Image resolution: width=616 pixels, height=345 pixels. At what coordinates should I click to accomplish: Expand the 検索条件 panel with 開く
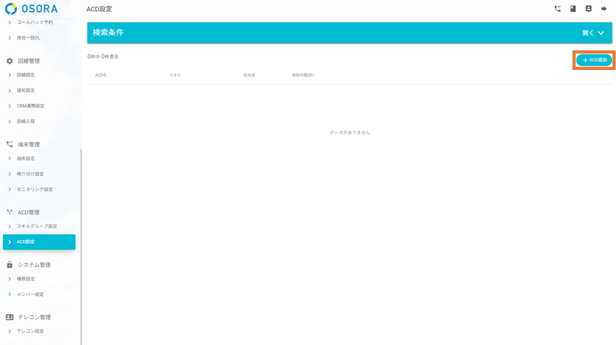tap(593, 33)
